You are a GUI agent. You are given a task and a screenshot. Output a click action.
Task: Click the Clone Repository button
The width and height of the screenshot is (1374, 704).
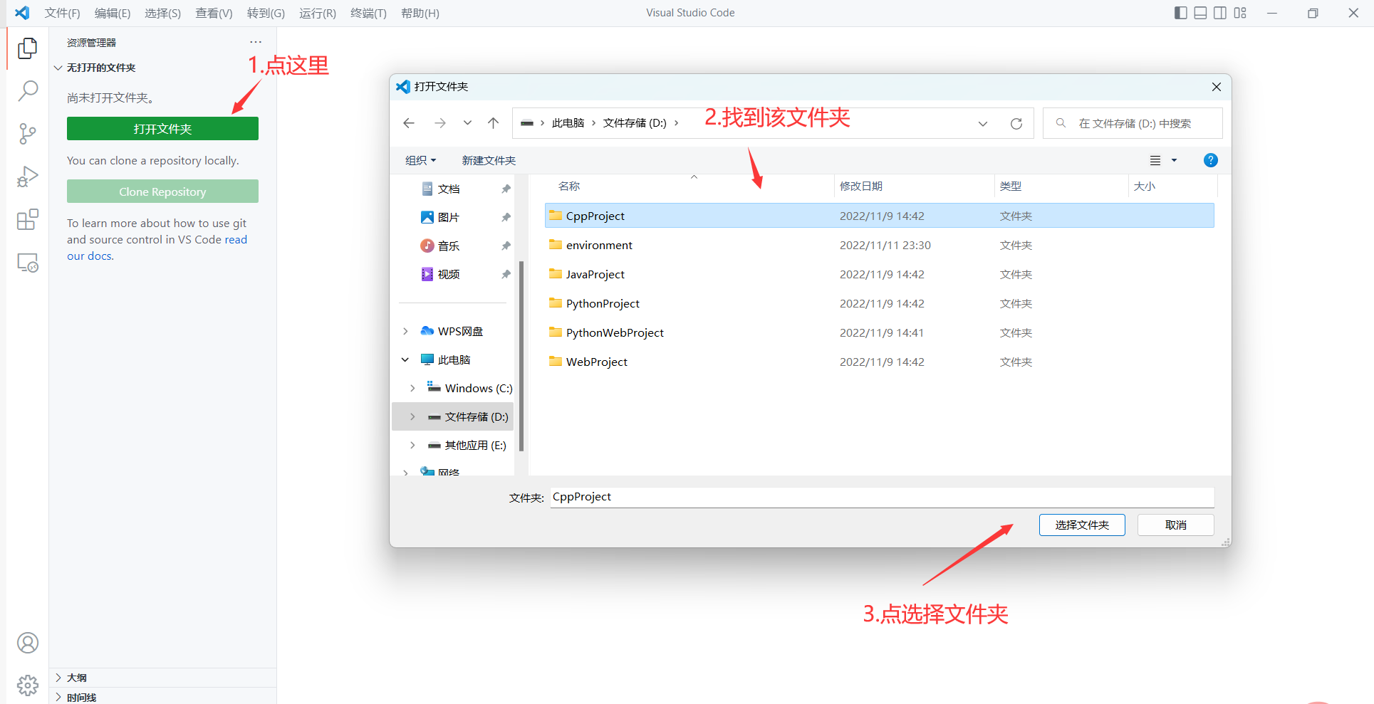pos(162,191)
